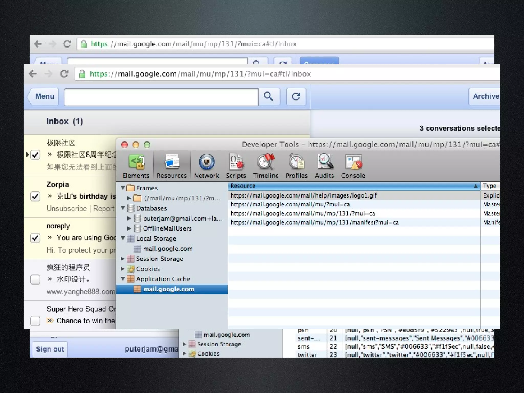Uncheck the 极限社区 conversation checkbox
524x393 pixels.
point(35,155)
